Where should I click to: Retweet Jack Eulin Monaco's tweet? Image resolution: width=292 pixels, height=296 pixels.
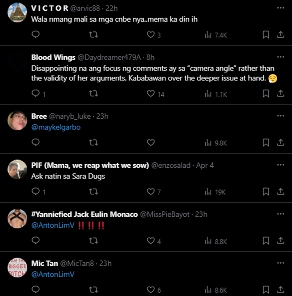point(93,241)
